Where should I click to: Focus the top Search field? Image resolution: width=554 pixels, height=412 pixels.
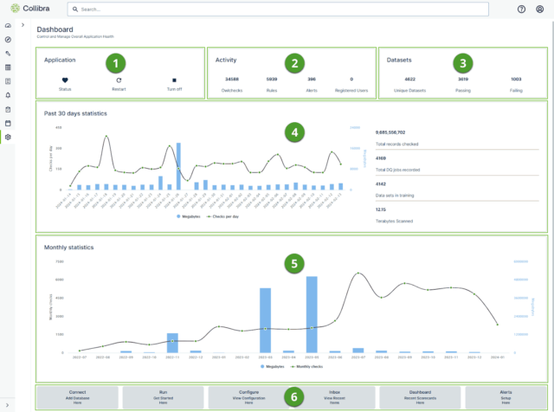(278, 10)
